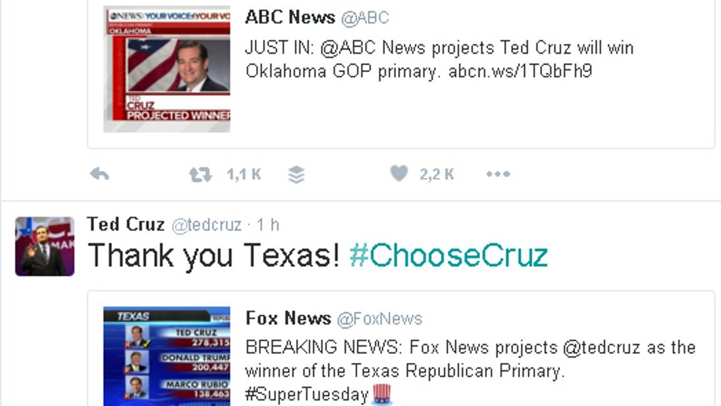Open the ABC News Cruz projected winner thumbnail

pos(166,69)
